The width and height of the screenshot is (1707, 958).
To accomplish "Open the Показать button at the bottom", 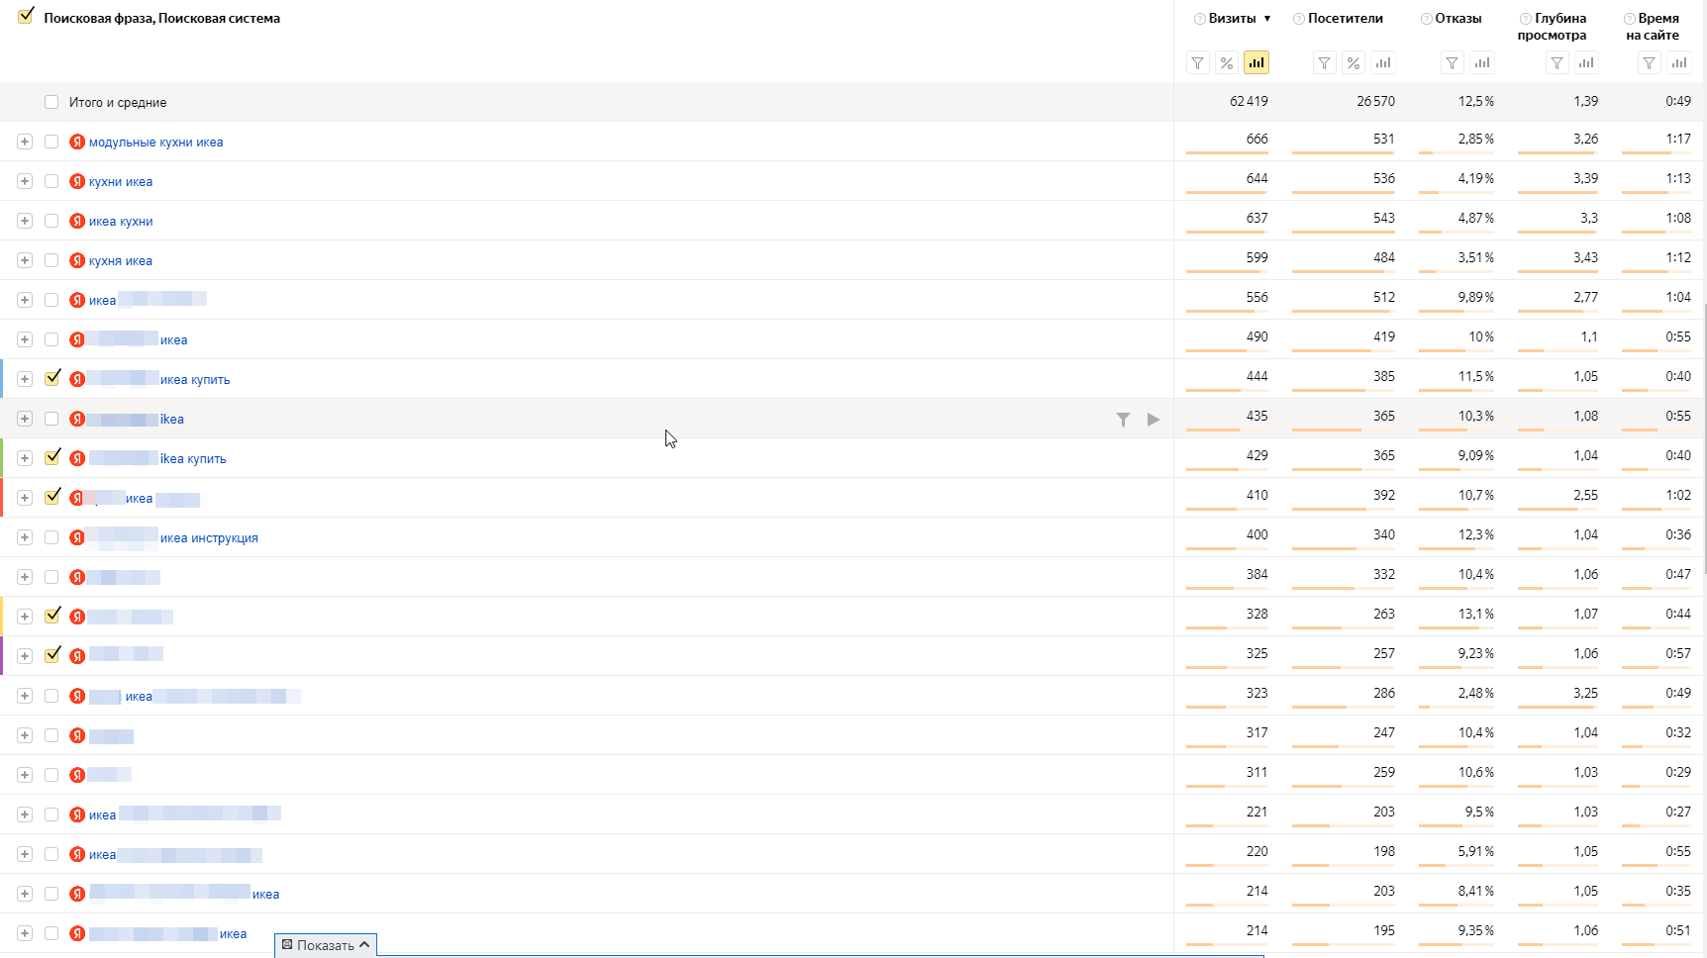I will point(326,945).
